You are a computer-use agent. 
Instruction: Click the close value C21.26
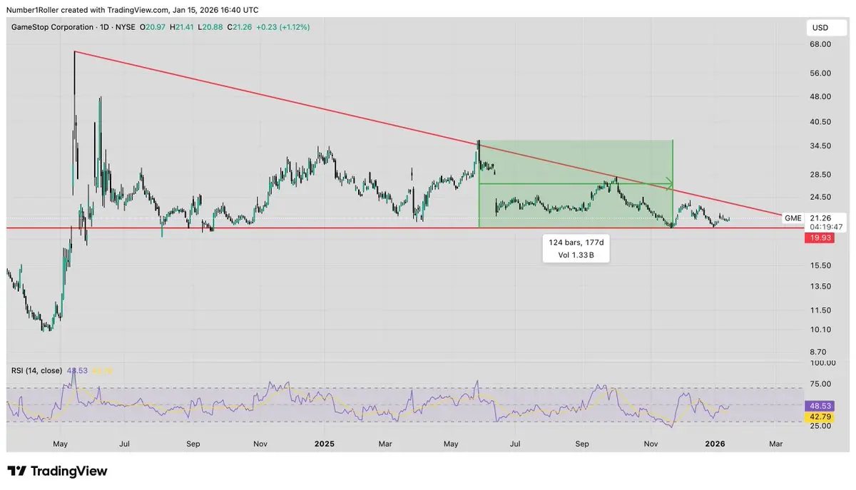(240, 26)
